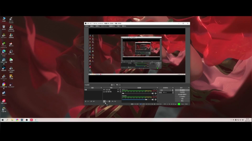Adjust transition duration stepper arrows
The width and height of the screenshot is (252, 141).
(x=173, y=92)
